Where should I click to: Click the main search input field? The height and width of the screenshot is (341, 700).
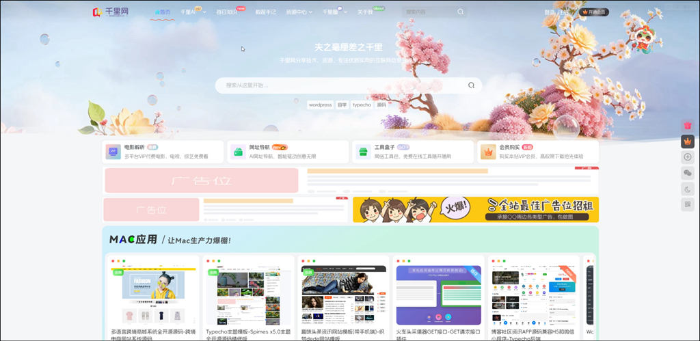[342, 85]
